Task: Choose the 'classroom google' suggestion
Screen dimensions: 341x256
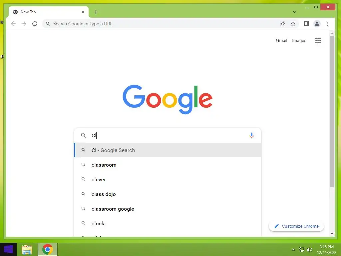Action: tap(168, 209)
